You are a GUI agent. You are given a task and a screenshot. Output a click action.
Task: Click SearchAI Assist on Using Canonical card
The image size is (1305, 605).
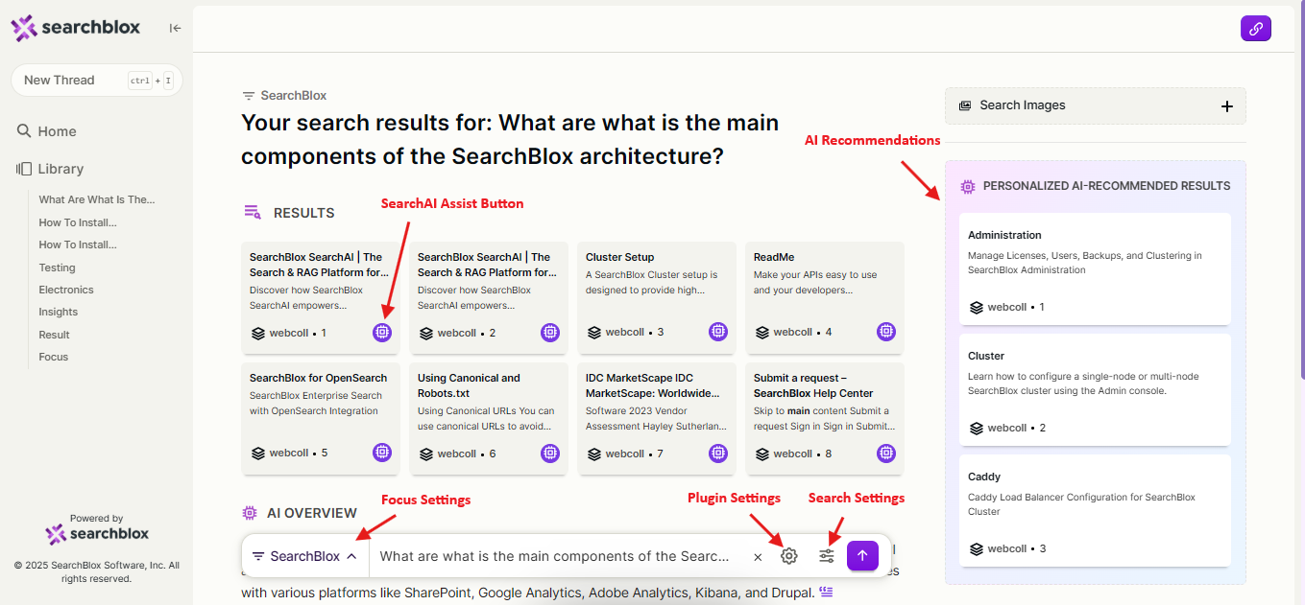click(x=550, y=453)
